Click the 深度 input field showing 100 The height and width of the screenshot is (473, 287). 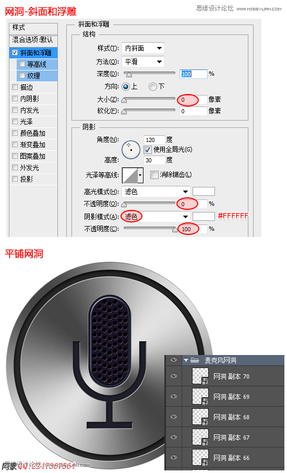(194, 74)
